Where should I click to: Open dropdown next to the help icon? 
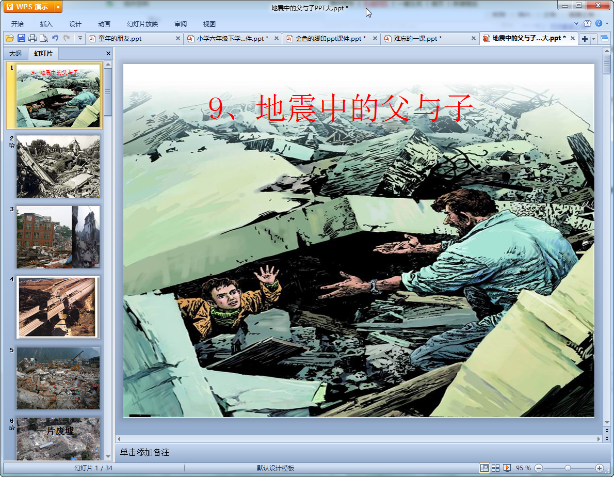coord(606,24)
